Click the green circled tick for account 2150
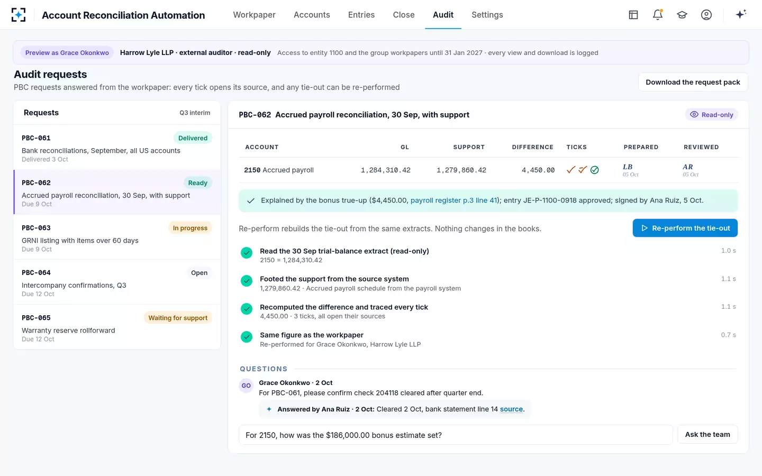Screen dimensions: 762x476 pos(595,170)
